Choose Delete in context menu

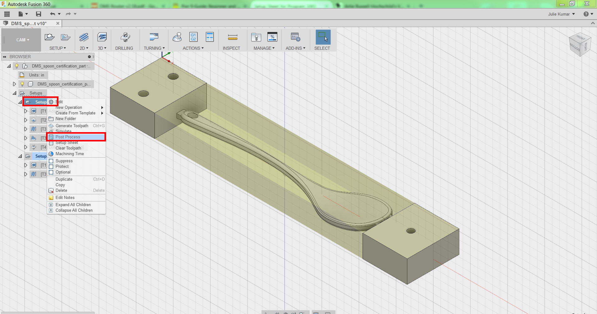[x=76, y=190]
